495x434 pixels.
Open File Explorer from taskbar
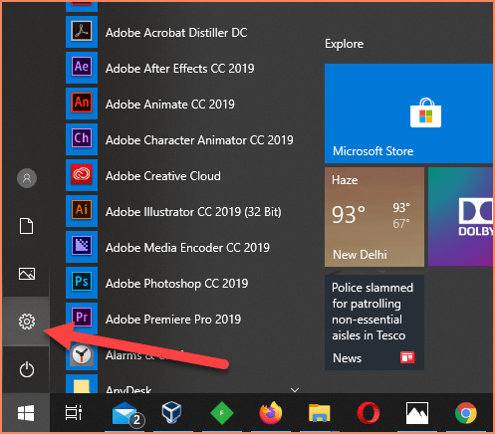pyautogui.click(x=319, y=413)
